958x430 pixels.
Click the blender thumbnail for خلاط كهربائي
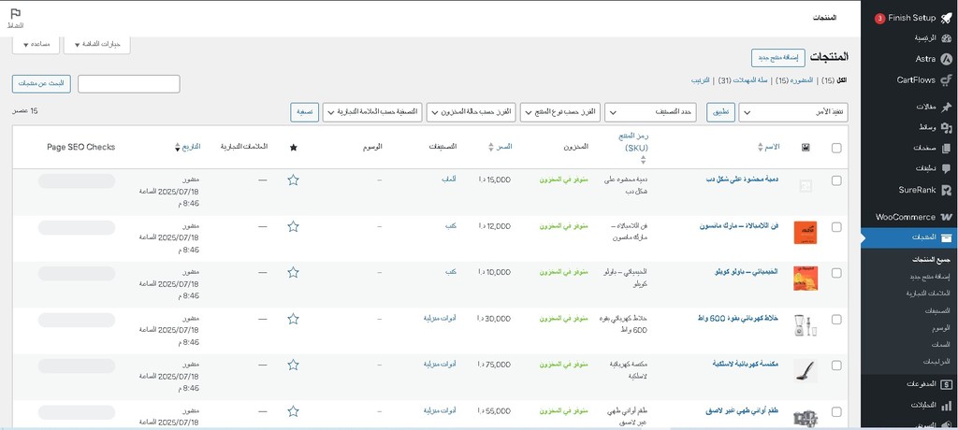806,325
